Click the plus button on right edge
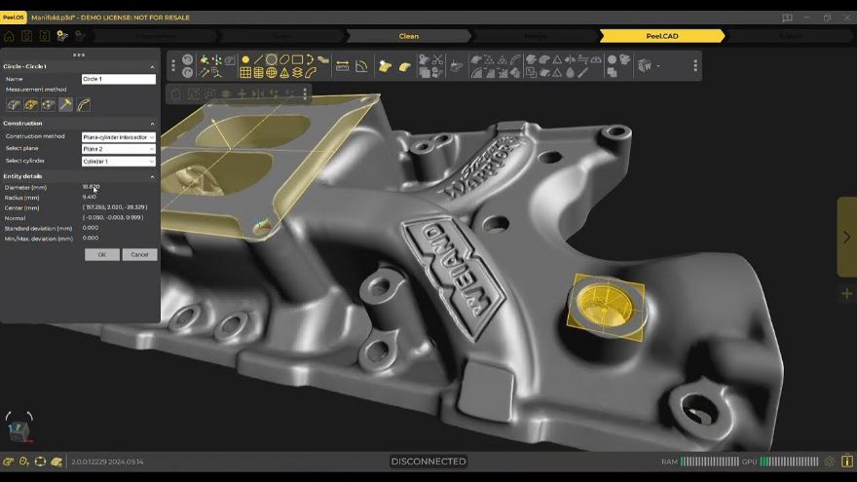The height and width of the screenshot is (482, 857). [846, 294]
